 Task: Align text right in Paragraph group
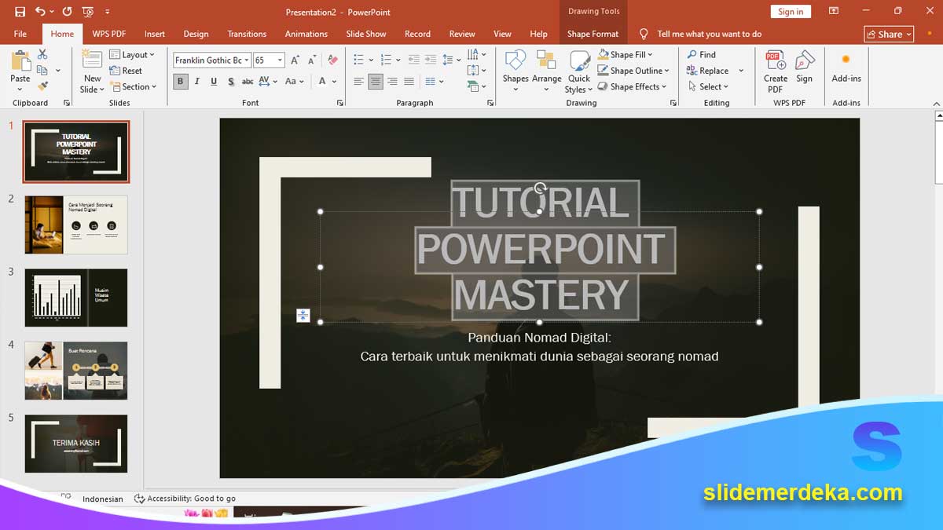(x=392, y=81)
